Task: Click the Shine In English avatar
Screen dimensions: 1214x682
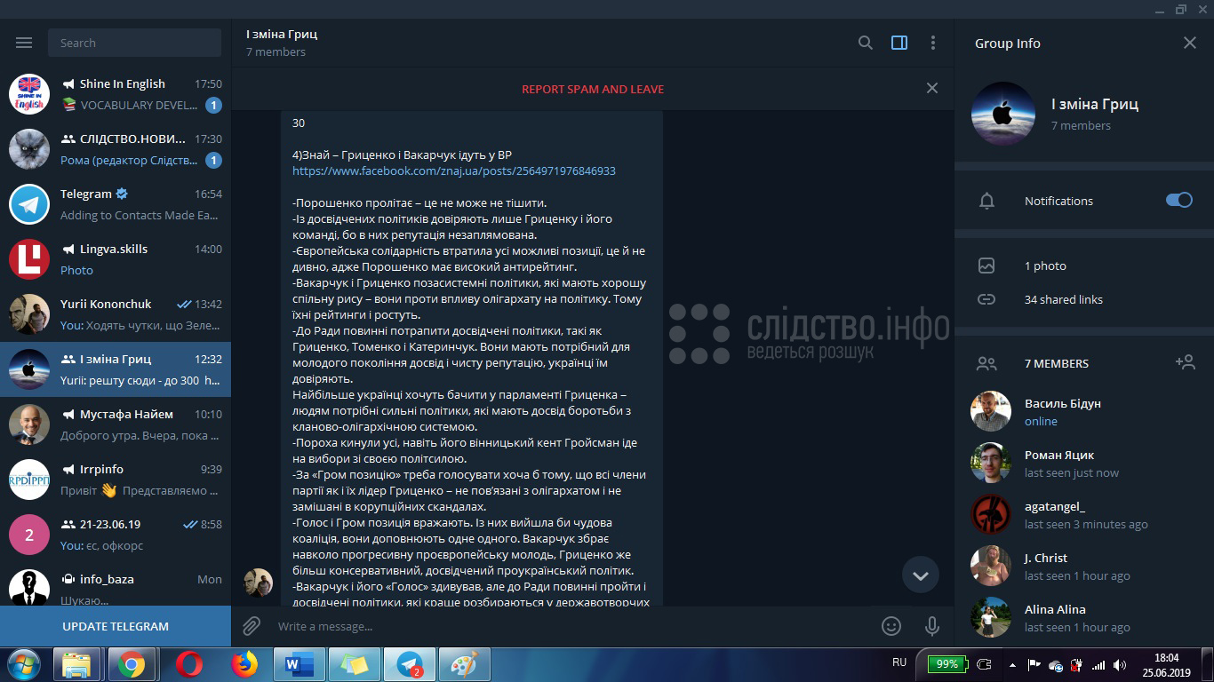Action: 29,94
